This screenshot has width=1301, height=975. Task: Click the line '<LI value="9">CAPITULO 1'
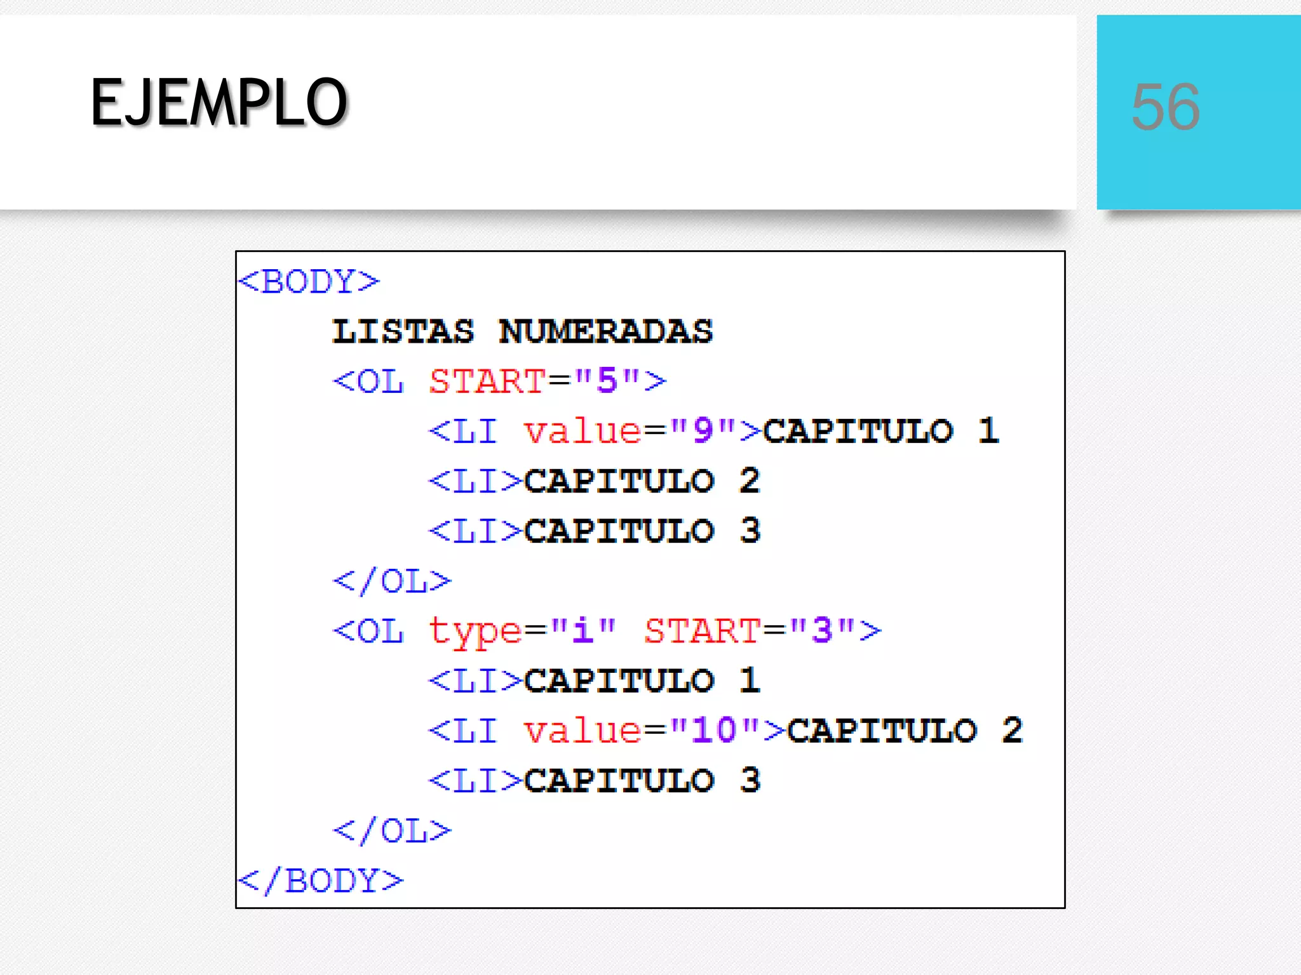coord(714,431)
